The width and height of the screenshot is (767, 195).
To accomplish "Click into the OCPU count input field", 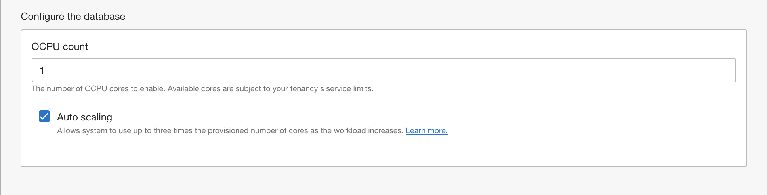I will pos(383,70).
